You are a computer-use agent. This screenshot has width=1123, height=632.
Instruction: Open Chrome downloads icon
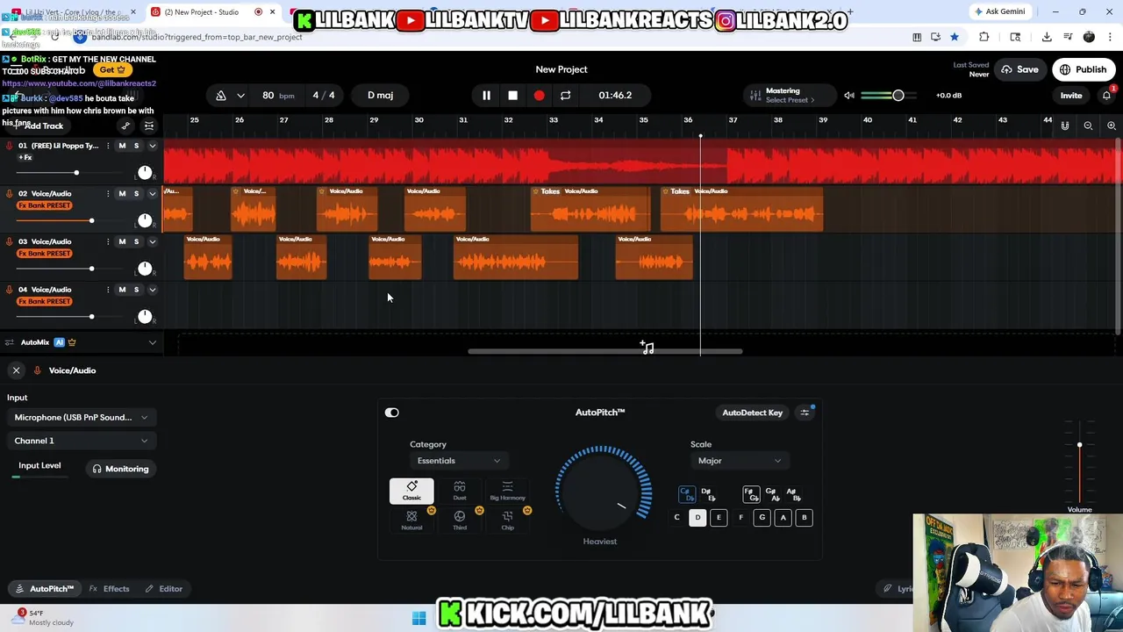pos(1047,37)
